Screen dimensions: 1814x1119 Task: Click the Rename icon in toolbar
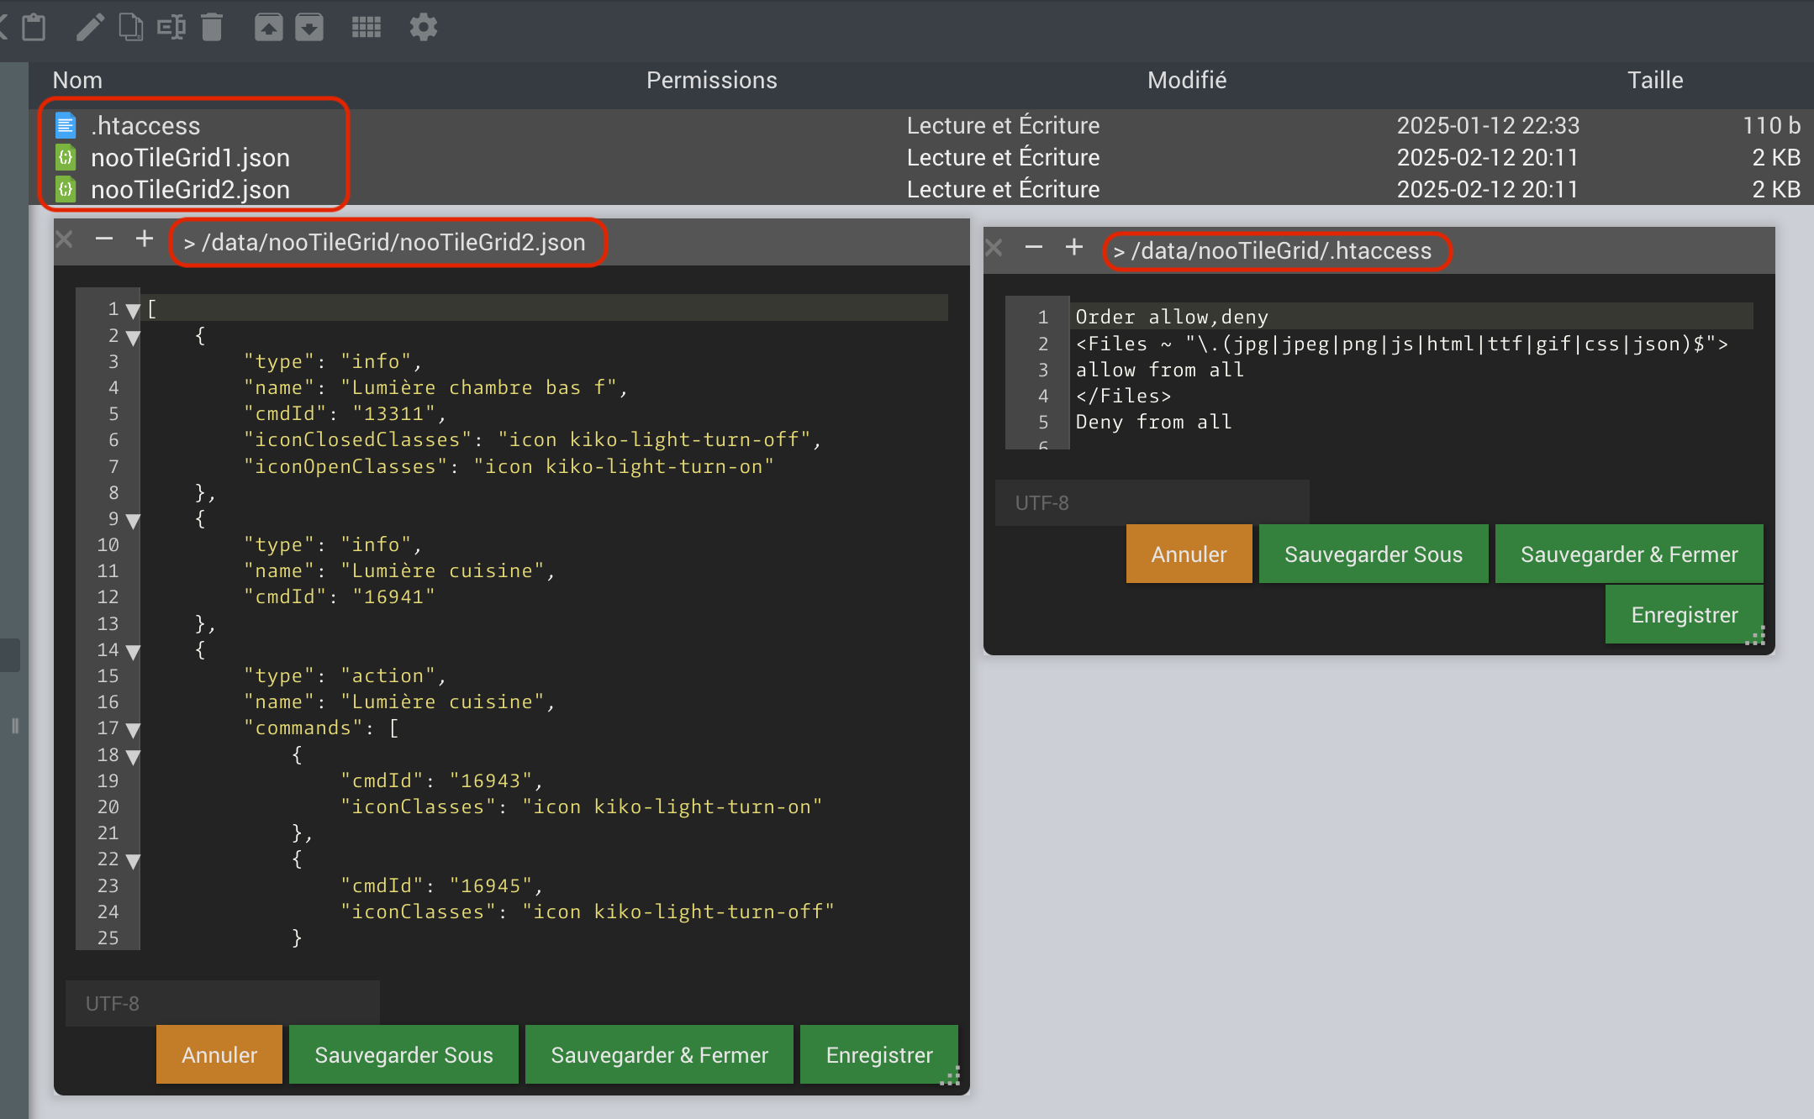pyautogui.click(x=171, y=27)
